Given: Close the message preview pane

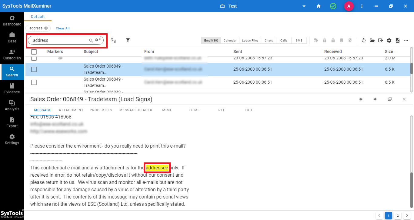Looking at the screenshot, I should point(404,99).
